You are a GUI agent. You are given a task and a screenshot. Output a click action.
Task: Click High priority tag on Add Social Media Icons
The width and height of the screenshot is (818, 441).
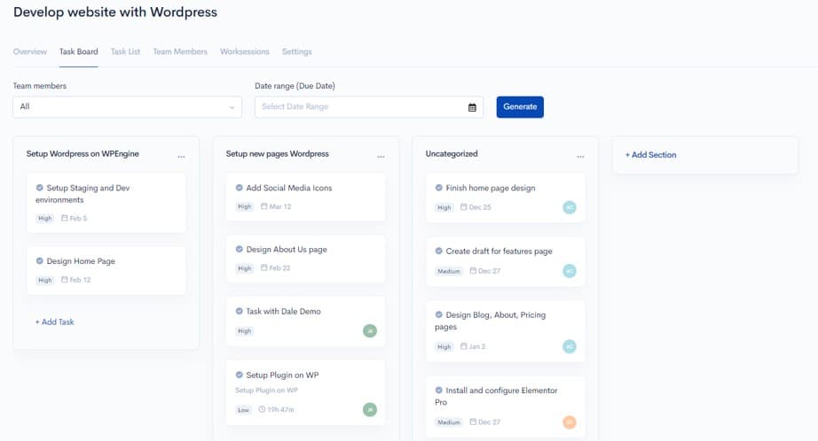coord(245,206)
